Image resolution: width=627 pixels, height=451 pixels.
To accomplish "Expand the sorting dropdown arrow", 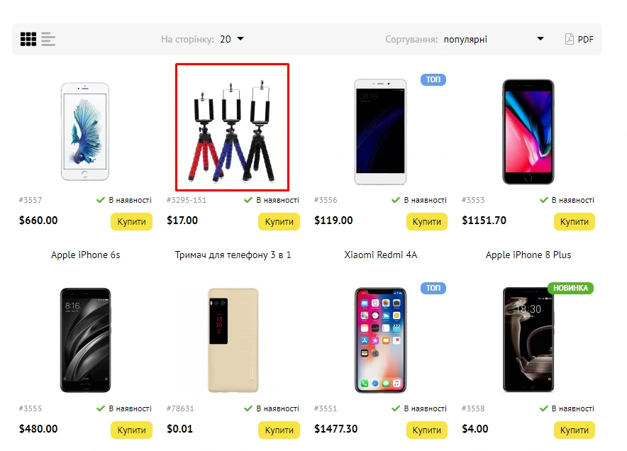I will pyautogui.click(x=540, y=39).
